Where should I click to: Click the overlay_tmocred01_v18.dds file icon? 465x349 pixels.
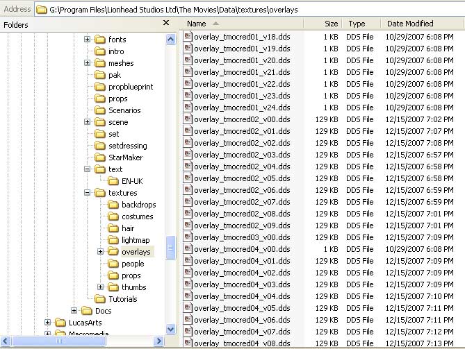(188, 37)
